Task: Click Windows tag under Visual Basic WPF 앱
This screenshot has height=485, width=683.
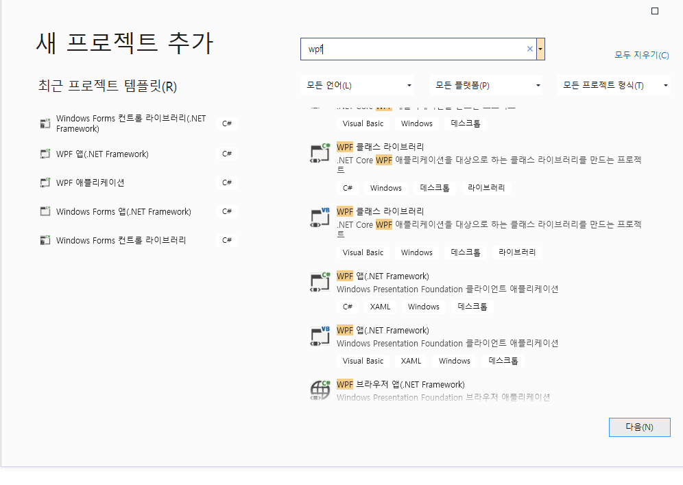Action: (x=455, y=361)
